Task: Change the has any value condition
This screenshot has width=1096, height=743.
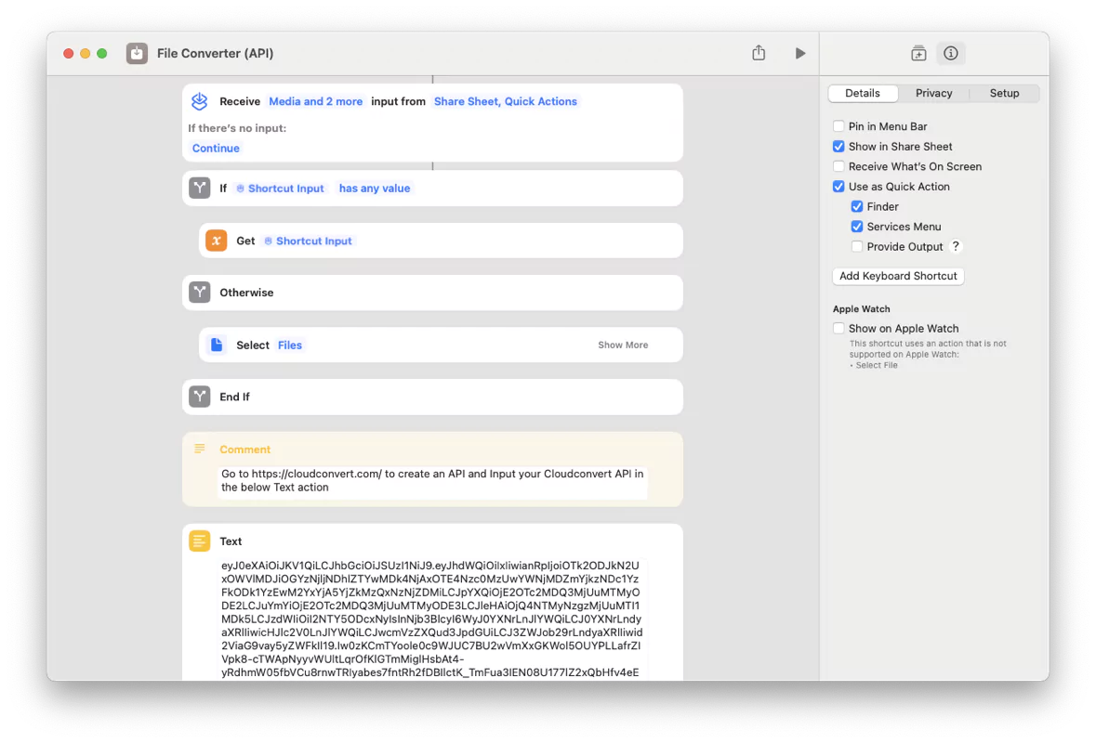Action: (374, 188)
